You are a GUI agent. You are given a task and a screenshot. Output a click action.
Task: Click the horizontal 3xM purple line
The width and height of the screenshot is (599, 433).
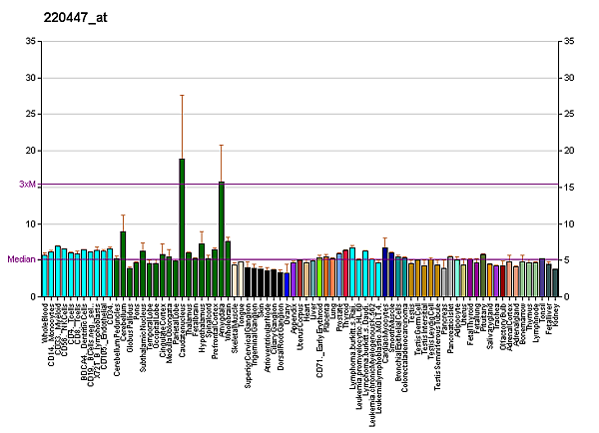pyautogui.click(x=299, y=184)
